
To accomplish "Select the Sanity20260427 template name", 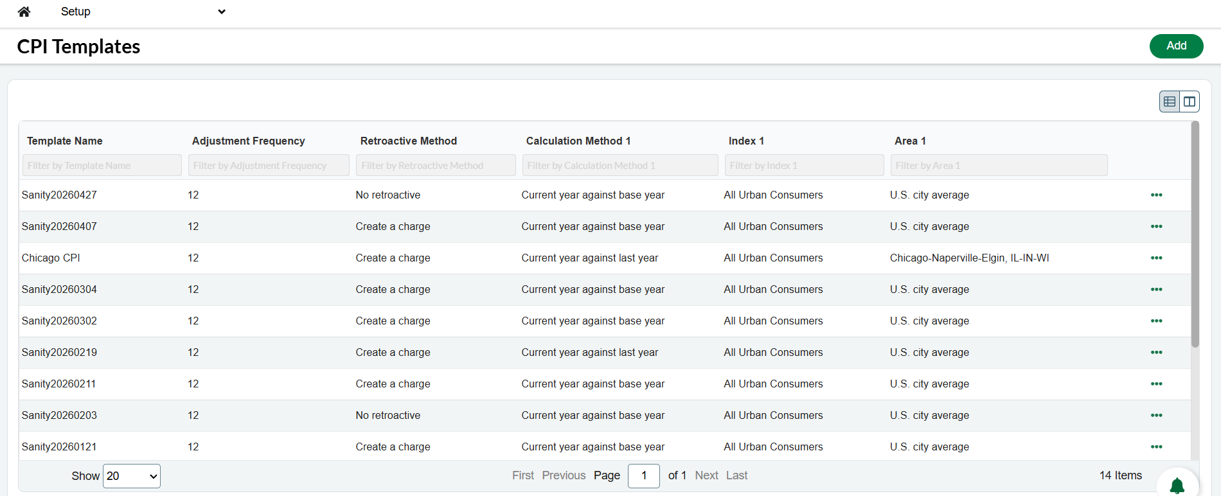I will point(59,195).
